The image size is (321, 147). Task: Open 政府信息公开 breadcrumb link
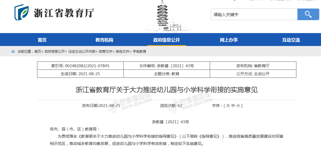tap(55, 52)
